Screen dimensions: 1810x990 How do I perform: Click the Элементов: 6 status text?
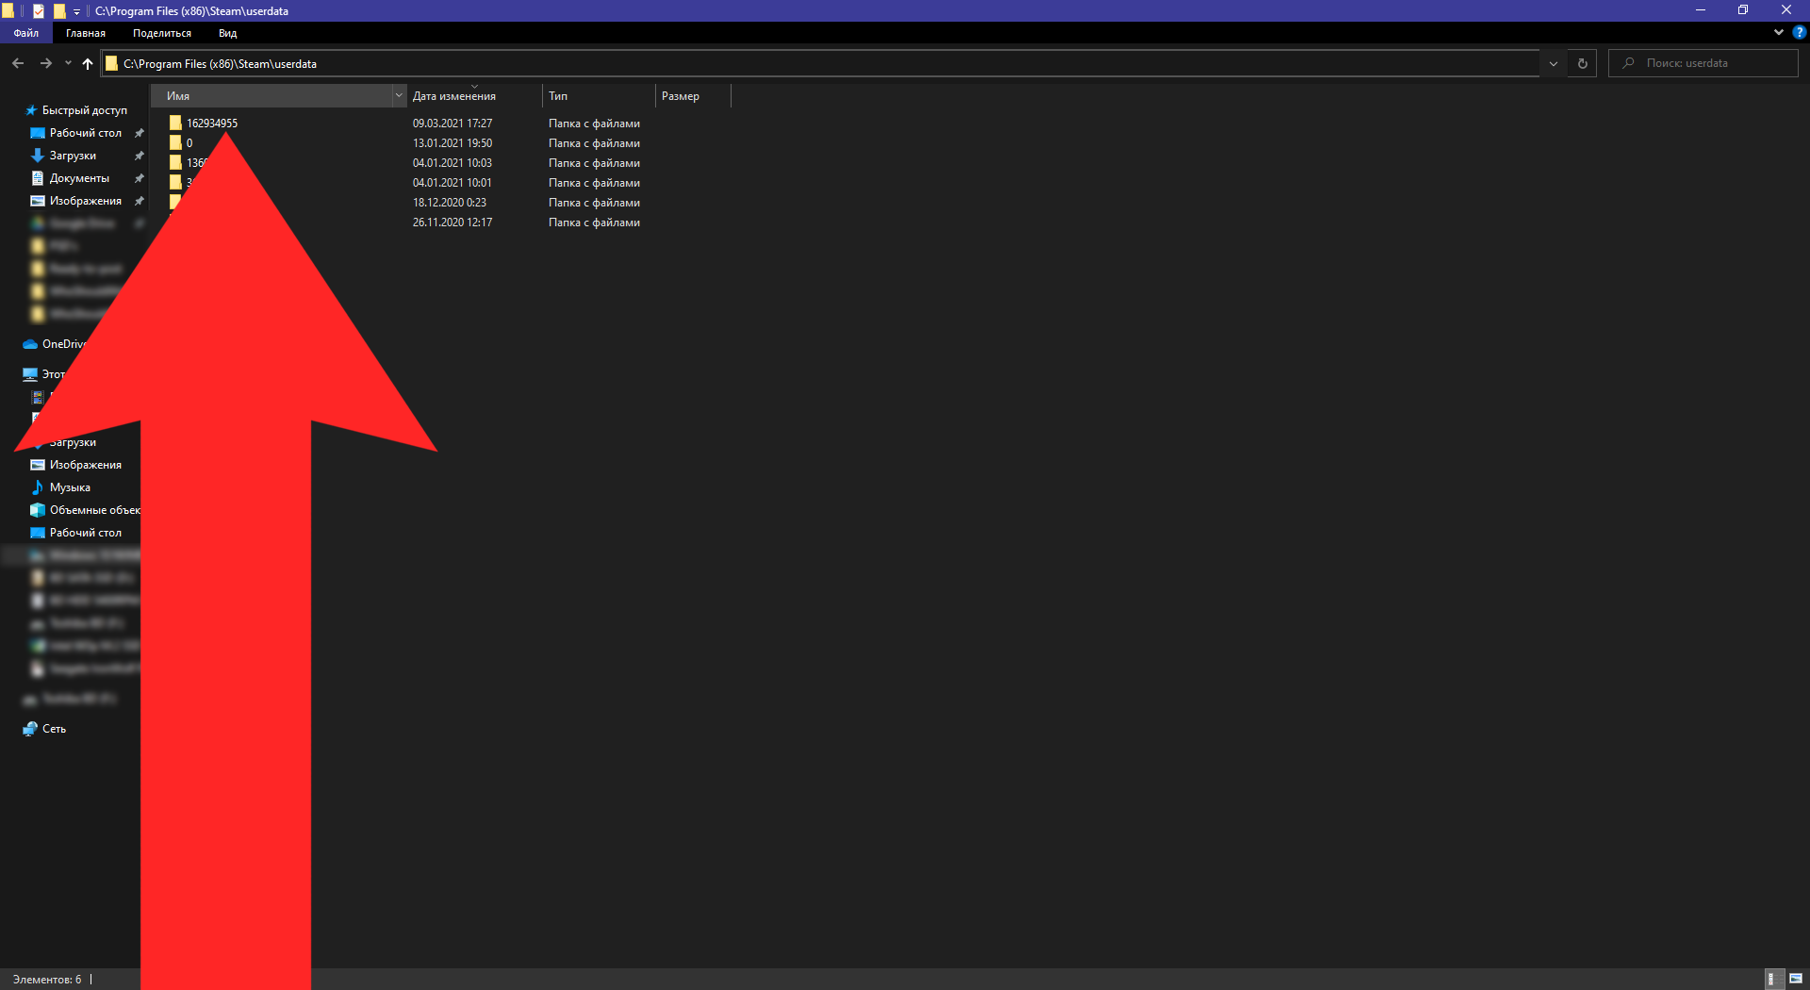pyautogui.click(x=47, y=980)
